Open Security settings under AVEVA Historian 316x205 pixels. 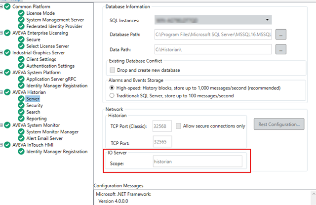tap(35, 105)
